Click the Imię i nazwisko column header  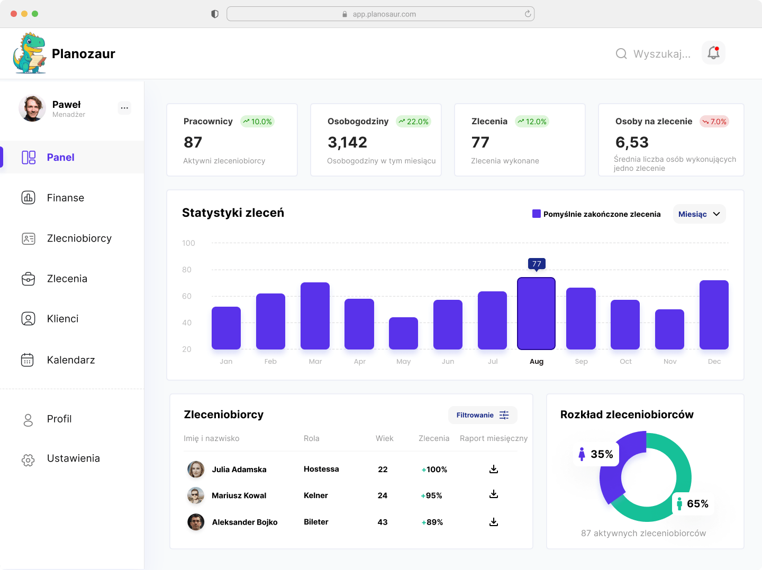pos(212,438)
